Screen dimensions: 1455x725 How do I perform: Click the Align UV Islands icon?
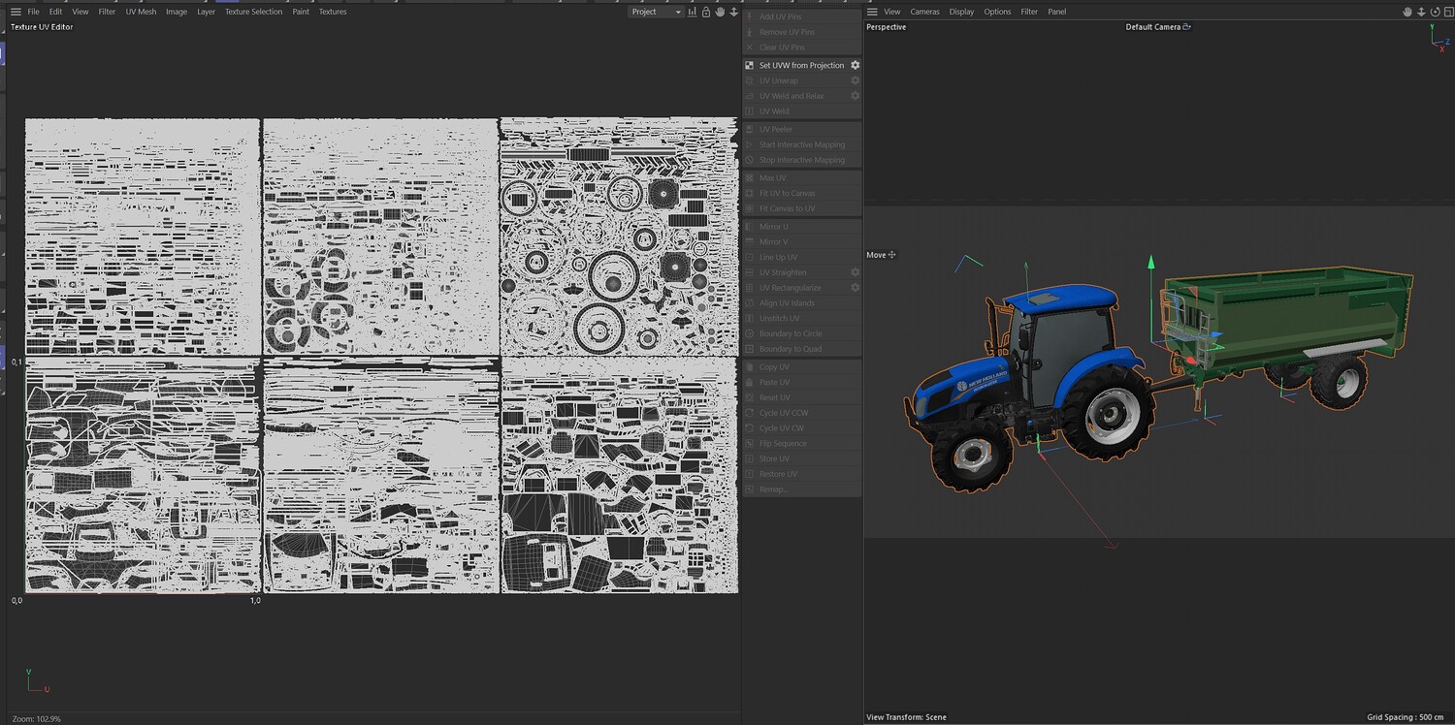point(750,303)
